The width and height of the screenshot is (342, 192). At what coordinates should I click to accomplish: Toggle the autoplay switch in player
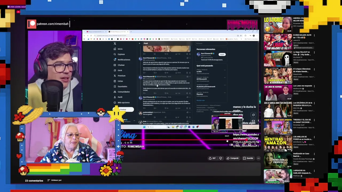pos(231,145)
